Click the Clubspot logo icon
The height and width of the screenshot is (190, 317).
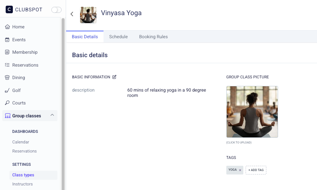(x=9, y=10)
